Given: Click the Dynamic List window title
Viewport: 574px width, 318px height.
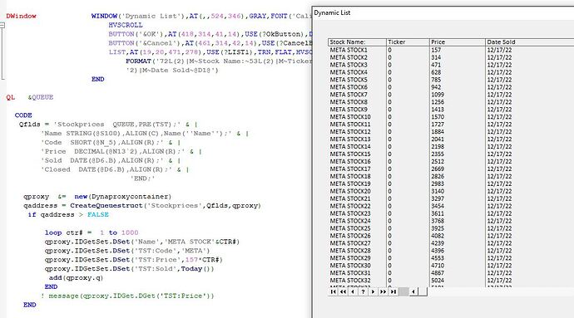Looking at the screenshot, I should click(332, 12).
